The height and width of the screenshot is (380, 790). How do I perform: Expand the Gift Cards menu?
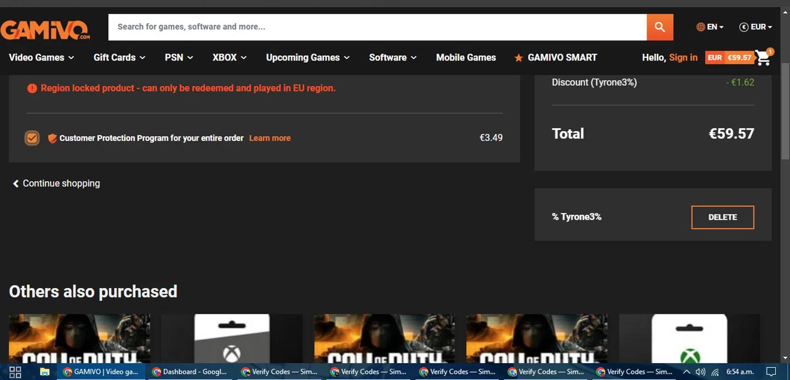coord(119,58)
